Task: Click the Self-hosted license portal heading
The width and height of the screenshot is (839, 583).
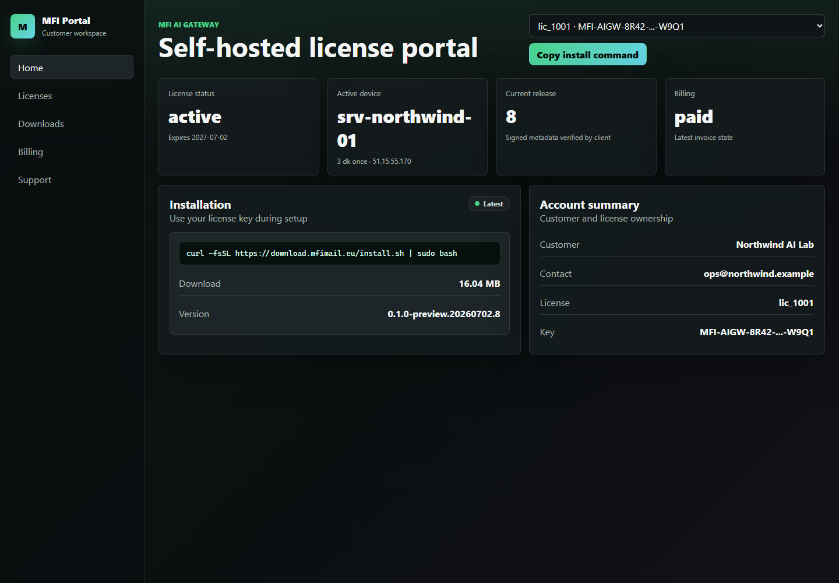Action: click(318, 48)
